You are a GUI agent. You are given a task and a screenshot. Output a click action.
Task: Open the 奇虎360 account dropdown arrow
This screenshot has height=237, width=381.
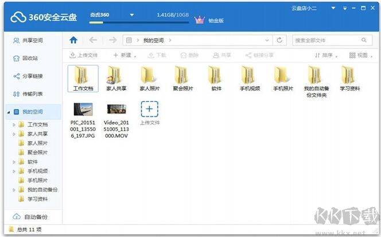pos(132,15)
